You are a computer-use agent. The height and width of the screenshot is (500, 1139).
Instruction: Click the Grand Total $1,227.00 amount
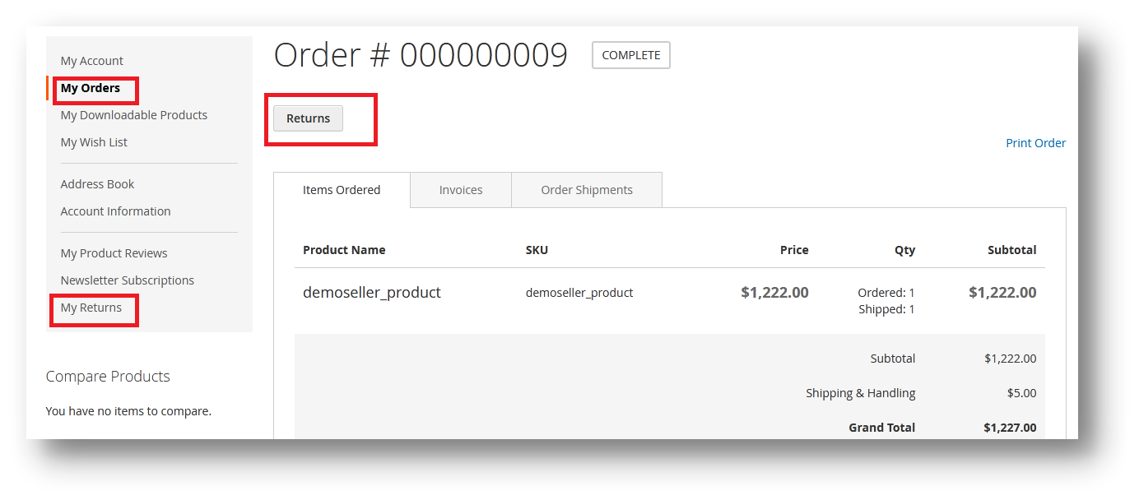(x=1010, y=428)
